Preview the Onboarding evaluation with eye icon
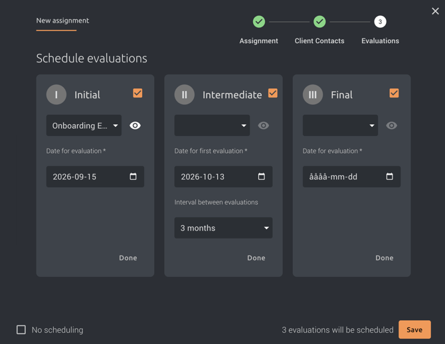The height and width of the screenshot is (344, 445). [135, 126]
